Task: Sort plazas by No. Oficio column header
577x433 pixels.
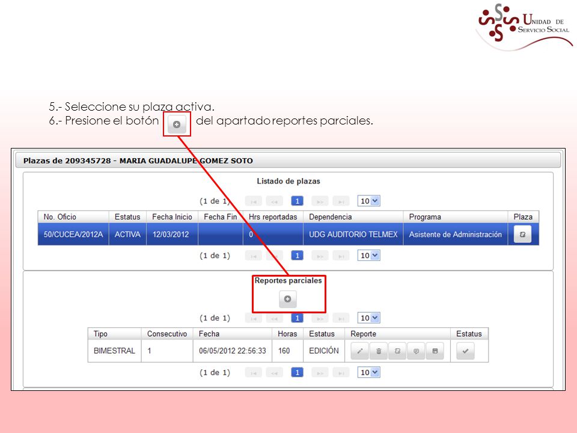Action: pyautogui.click(x=73, y=217)
